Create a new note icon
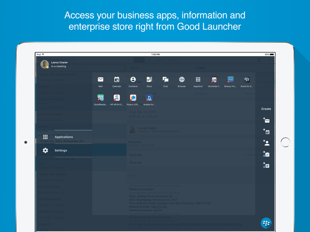Viewport: 310px width, 232px height. [x=266, y=165]
